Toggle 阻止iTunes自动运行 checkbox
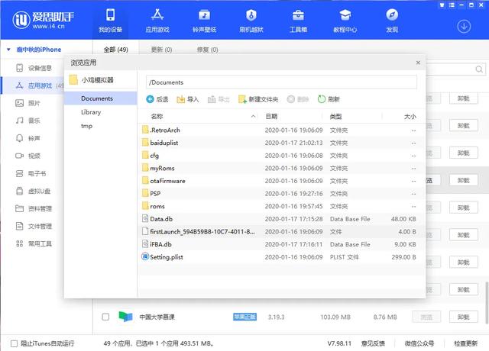The width and height of the screenshot is (489, 351). [14, 343]
